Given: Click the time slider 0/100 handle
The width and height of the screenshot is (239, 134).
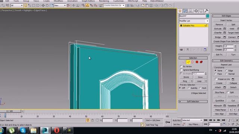Looking at the screenshot, I should (x=10, y=111).
